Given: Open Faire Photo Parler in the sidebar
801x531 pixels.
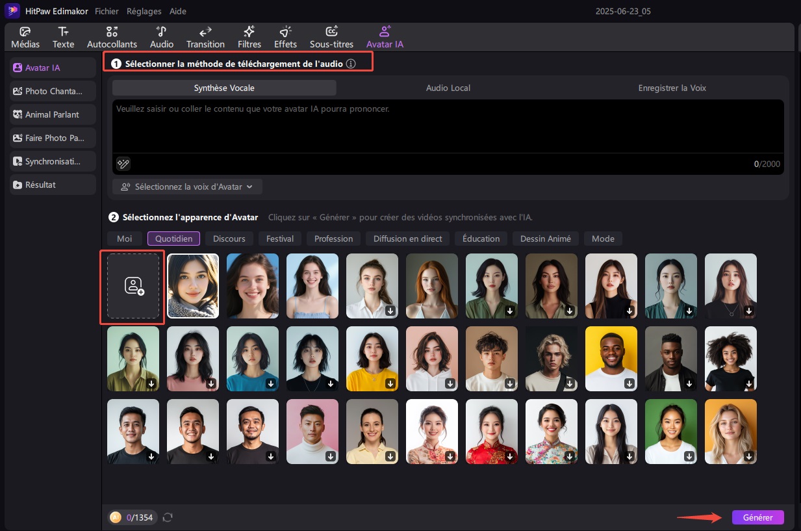Looking at the screenshot, I should point(53,138).
